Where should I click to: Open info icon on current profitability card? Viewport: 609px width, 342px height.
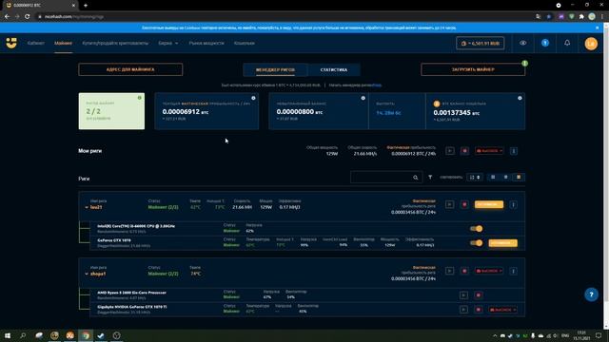[253, 98]
